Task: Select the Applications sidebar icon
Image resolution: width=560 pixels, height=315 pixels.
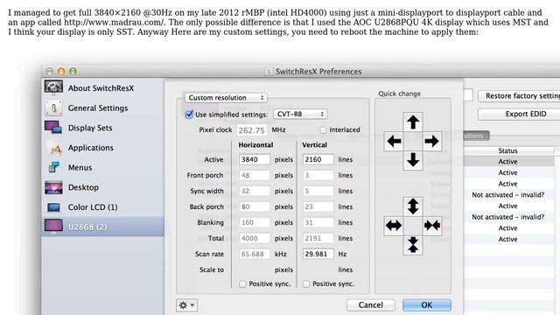Action: [53, 148]
